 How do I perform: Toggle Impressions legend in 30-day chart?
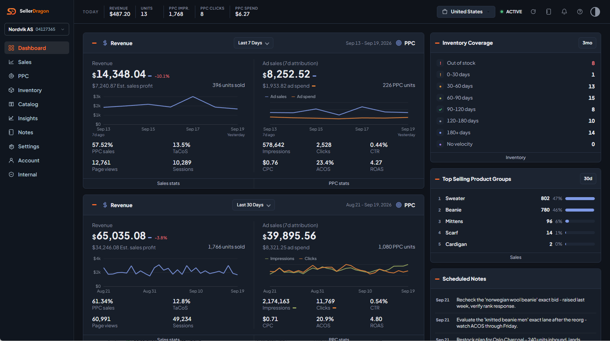coord(279,259)
